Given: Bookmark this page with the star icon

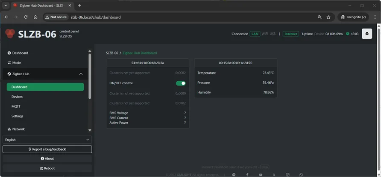Looking at the screenshot, I should (x=328, y=17).
